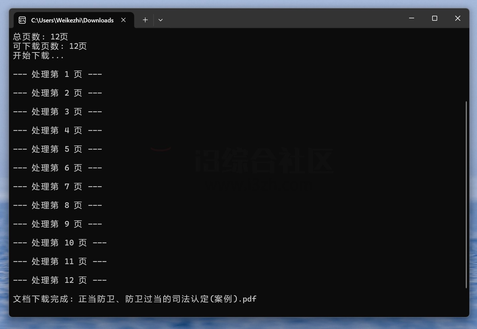The width and height of the screenshot is (477, 329).
Task: Click the '处理第 9 页' line
Action: [58, 224]
